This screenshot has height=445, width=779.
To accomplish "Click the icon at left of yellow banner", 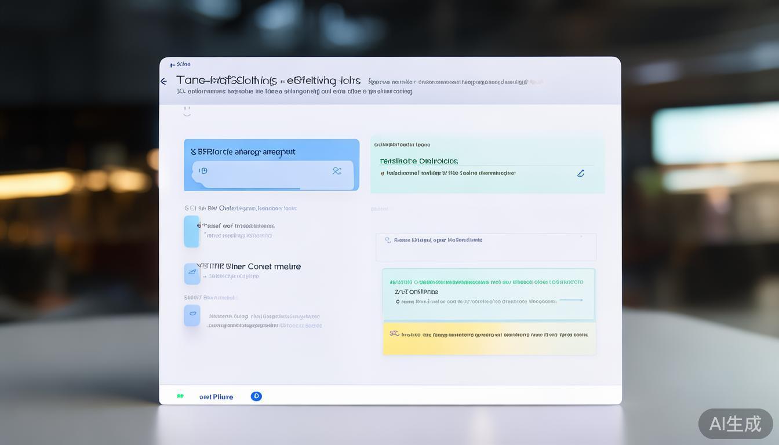I will [394, 334].
